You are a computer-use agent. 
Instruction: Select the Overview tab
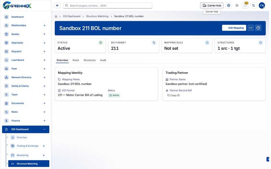pyautogui.click(x=62, y=60)
